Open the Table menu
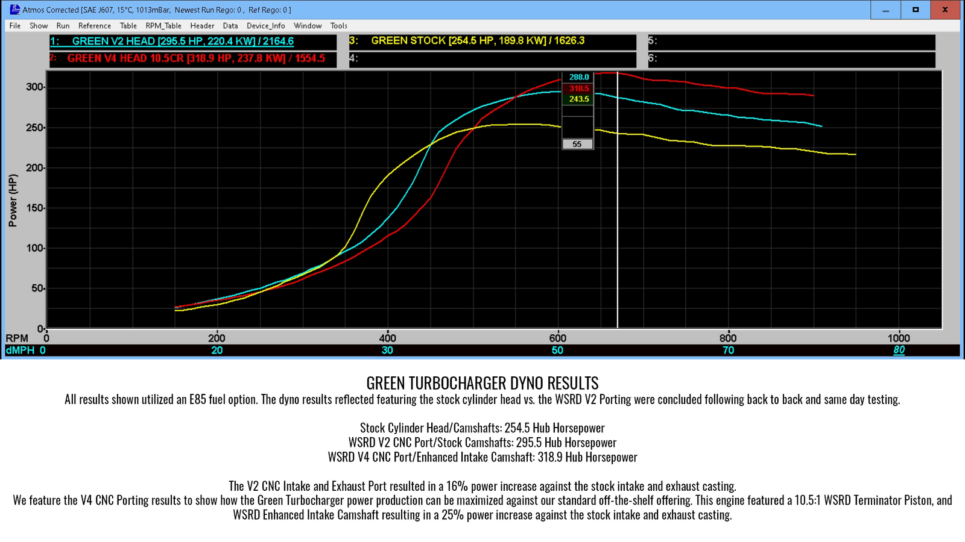The height and width of the screenshot is (542, 965). coord(128,25)
